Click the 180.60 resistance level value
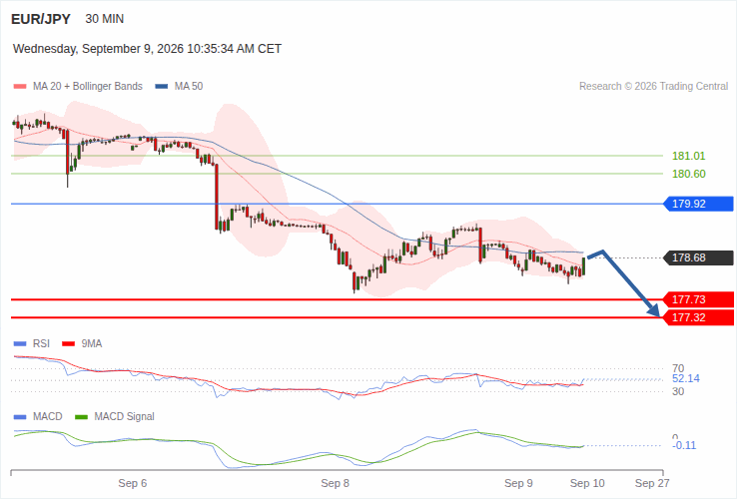Screen dimensions: 737x499 pyautogui.click(x=689, y=174)
